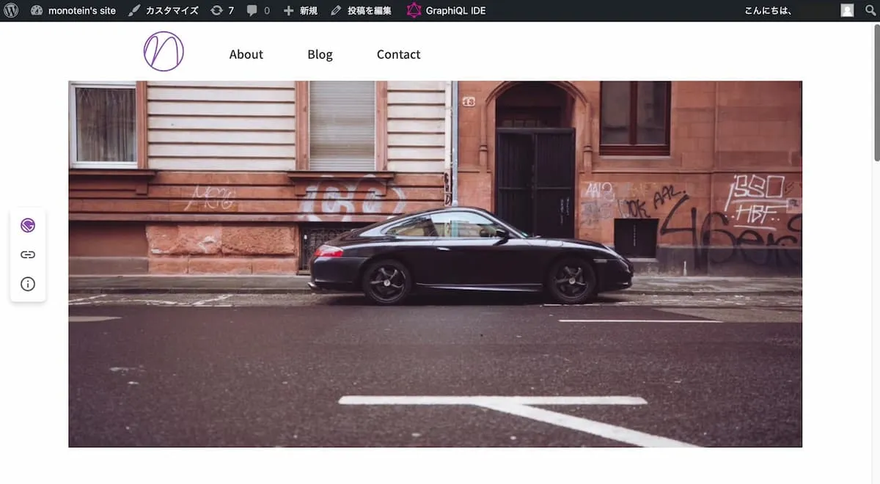Click the dashboard icon beside monotein's site
This screenshot has width=880, height=484.
click(37, 10)
